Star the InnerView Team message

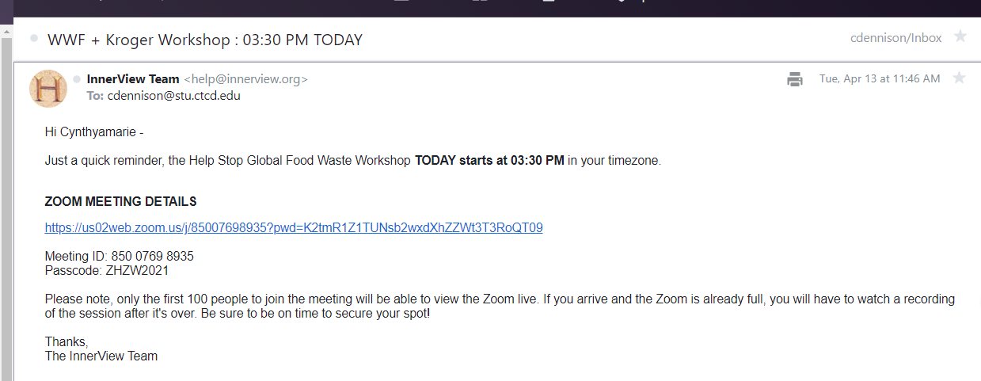[959, 78]
